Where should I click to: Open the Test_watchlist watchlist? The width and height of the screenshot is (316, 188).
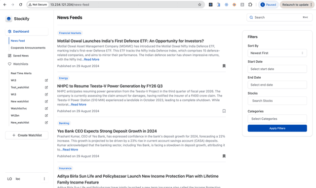[20, 88]
